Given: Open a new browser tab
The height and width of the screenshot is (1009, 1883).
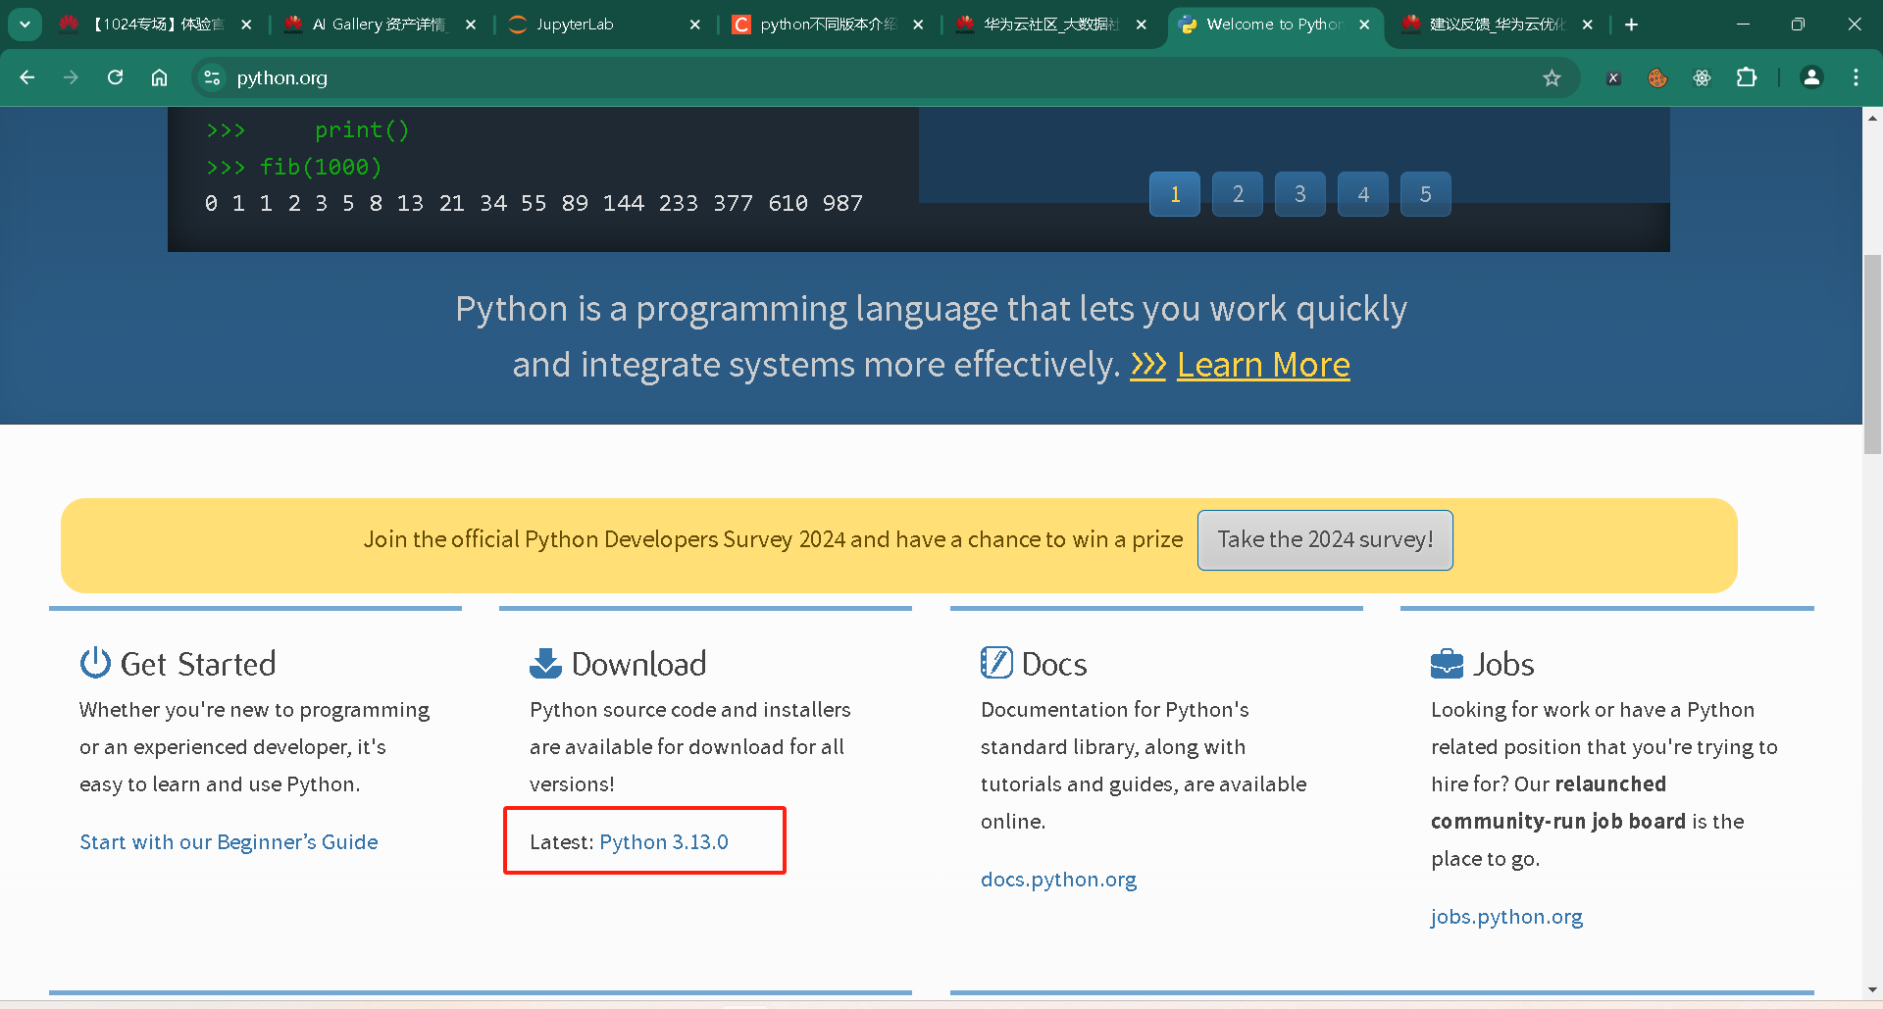Looking at the screenshot, I should (x=1632, y=25).
